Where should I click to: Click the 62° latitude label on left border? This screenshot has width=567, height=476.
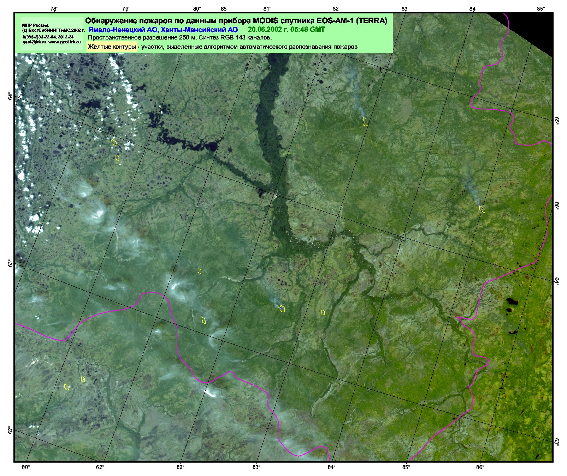tap(10, 430)
